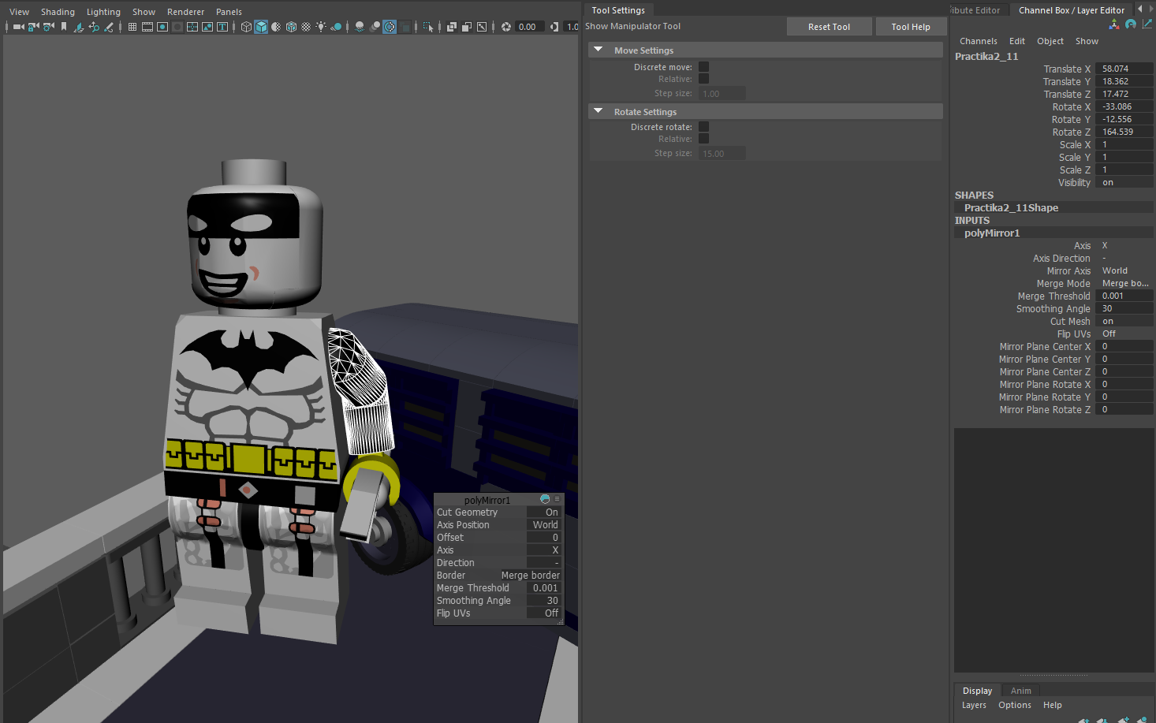
Task: Click the hyperbolic arrow icon in Channel Box
Action: [1147, 24]
